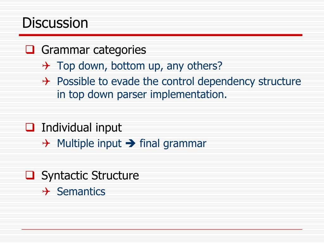Click airplane bullet before 'Multiple input'

coord(46,143)
